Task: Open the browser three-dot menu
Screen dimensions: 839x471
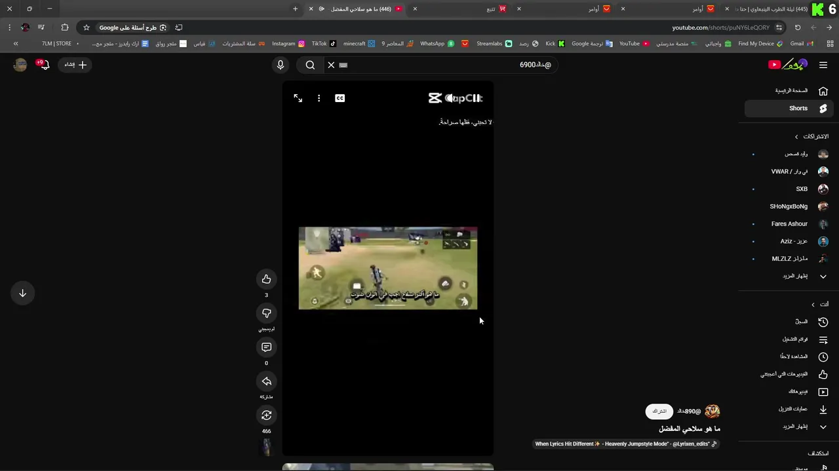Action: coord(9,27)
